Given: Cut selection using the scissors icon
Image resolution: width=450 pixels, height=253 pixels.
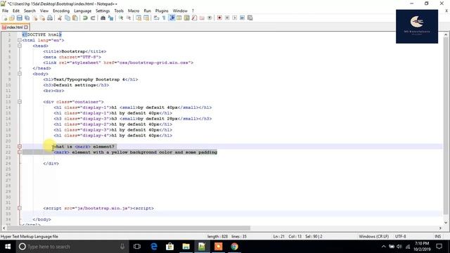Looking at the screenshot, I should (x=60, y=18).
